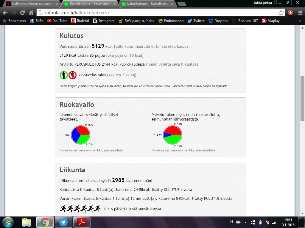305x228 pixels.
Task: Click the low-carb 45% diet pie chart
Action: 172,135
